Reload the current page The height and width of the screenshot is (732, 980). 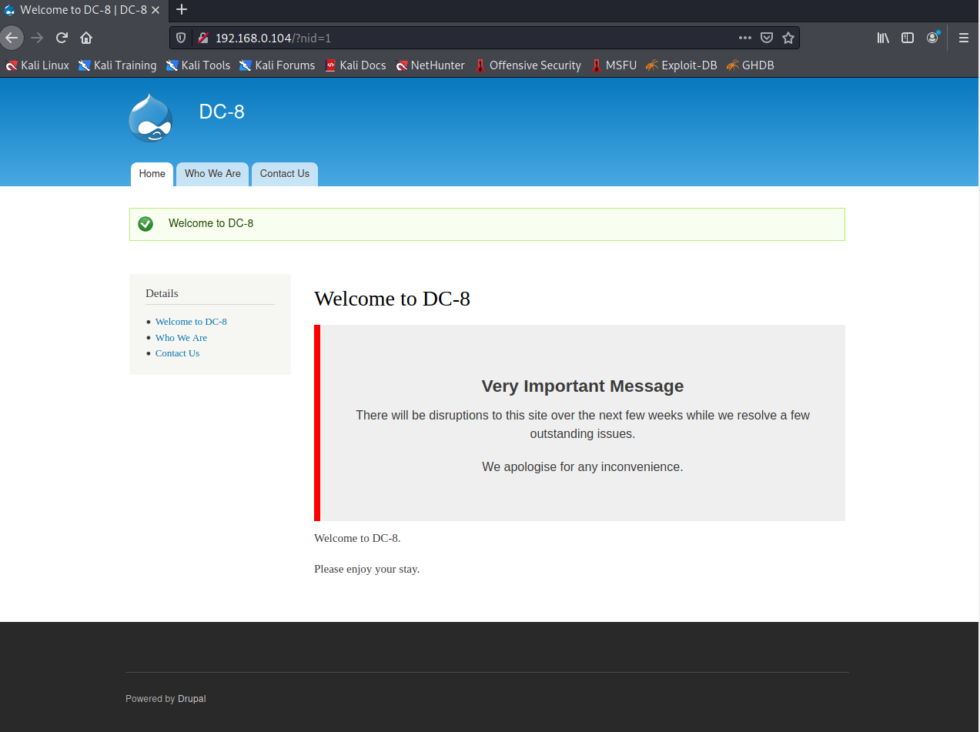click(x=62, y=37)
